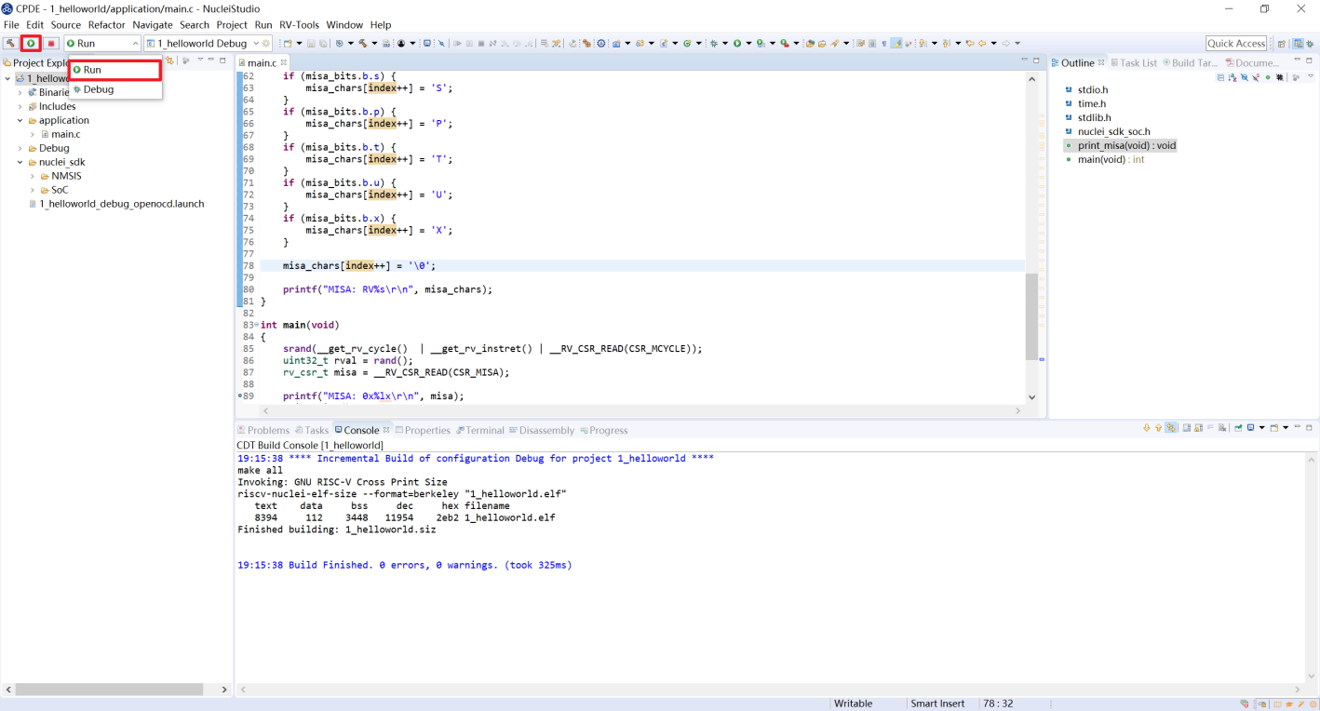Viewport: 1320px width, 711px height.
Task: Toggle Hide Fields in the Outline view
Action: pos(1245,77)
